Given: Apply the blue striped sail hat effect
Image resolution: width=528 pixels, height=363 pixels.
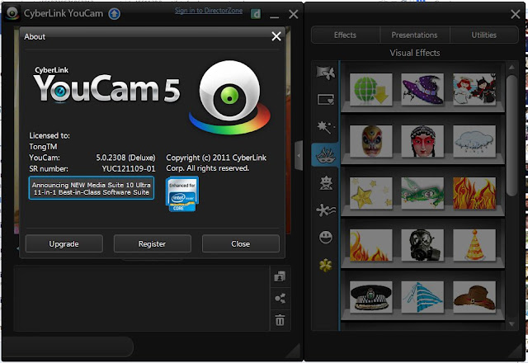Looking at the screenshot, I should click(x=422, y=297).
